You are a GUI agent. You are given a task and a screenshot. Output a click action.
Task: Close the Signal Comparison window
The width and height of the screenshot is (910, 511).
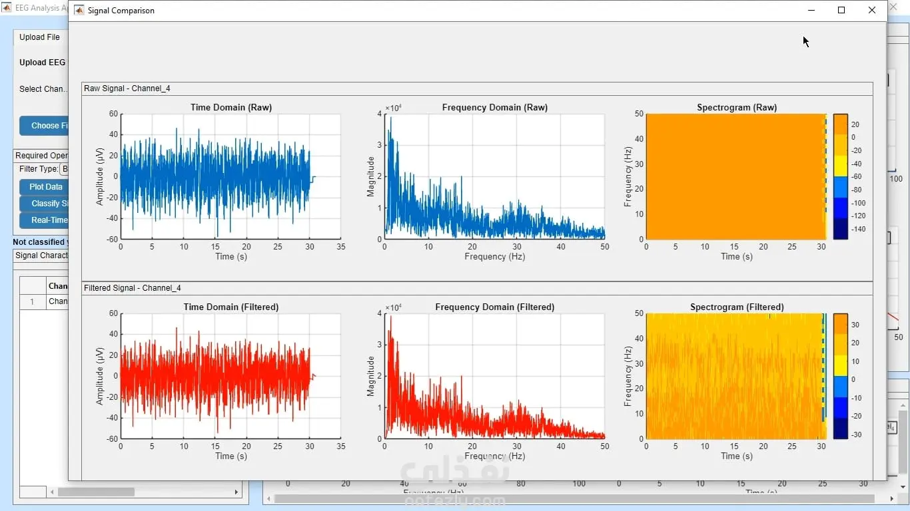[x=872, y=11]
